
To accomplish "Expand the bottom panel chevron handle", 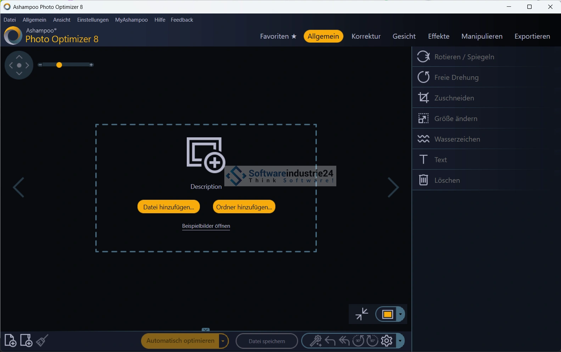I will click(x=206, y=330).
